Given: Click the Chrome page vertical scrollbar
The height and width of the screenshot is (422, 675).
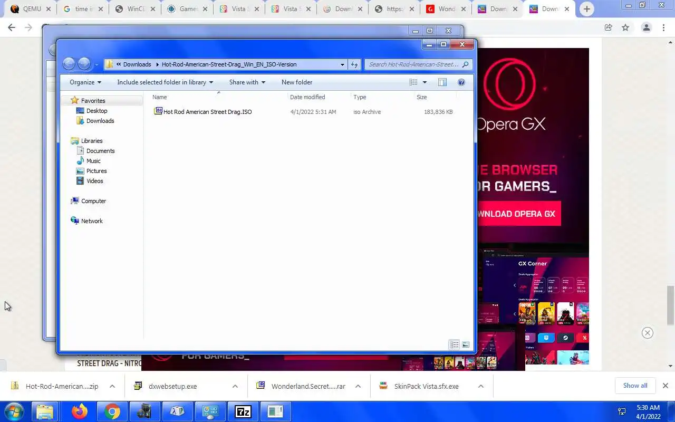Looking at the screenshot, I should pos(670,305).
